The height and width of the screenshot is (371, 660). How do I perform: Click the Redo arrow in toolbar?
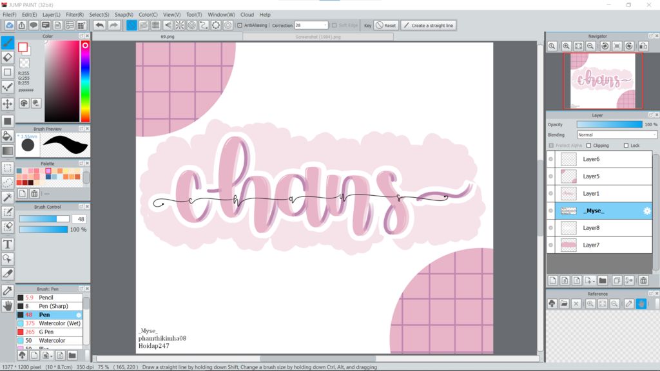113,25
